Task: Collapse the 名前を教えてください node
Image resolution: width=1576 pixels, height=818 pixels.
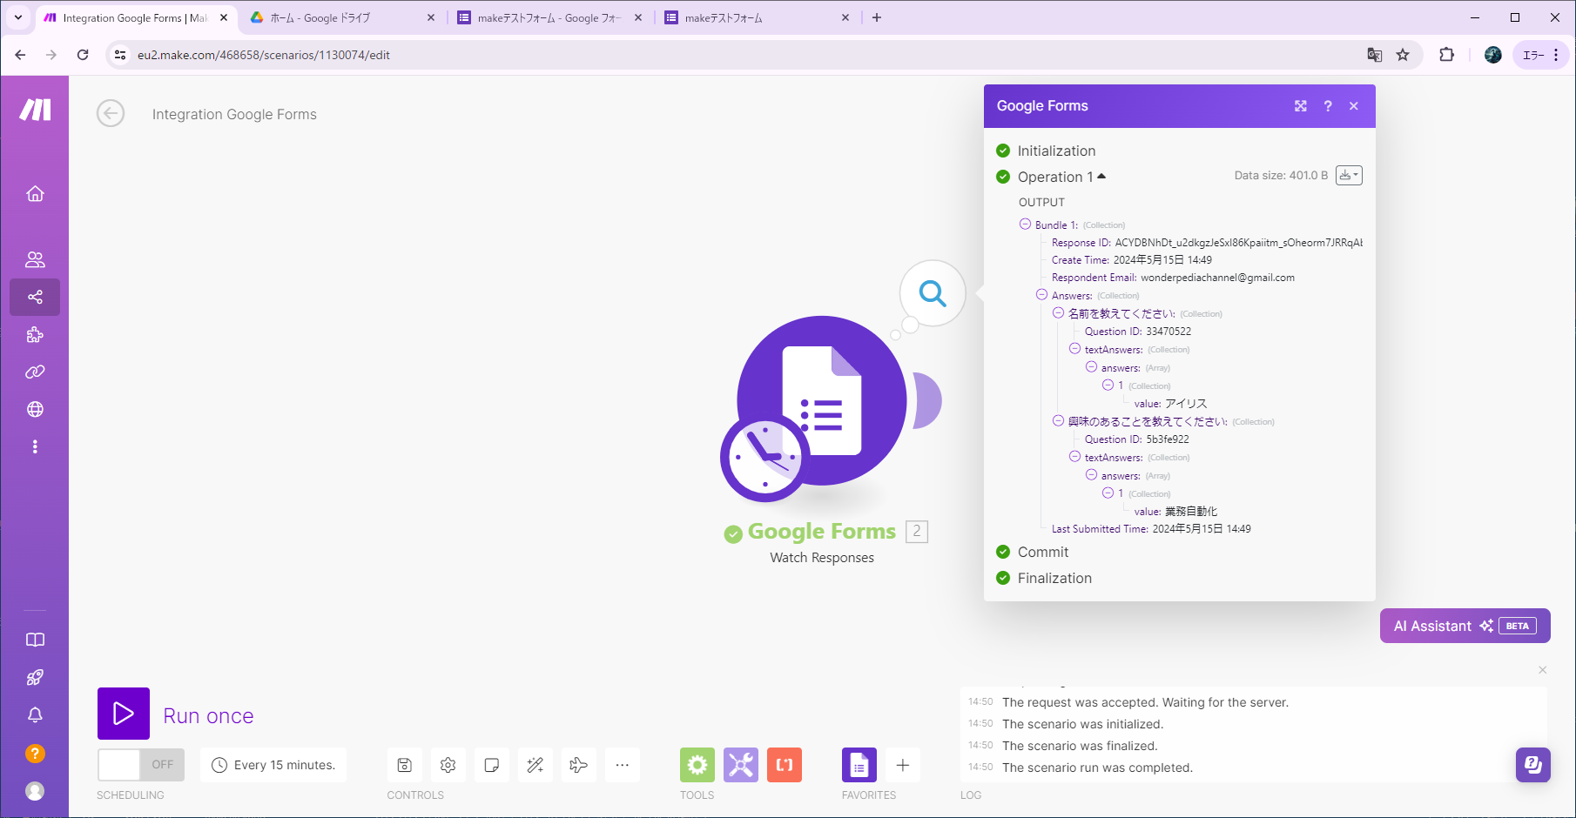Action: coord(1058,313)
